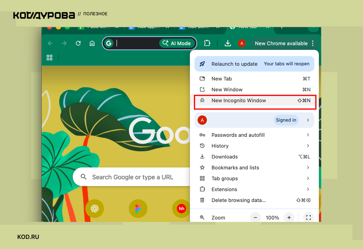Select Delete browsing data…
The image size is (363, 249).
[x=254, y=200]
